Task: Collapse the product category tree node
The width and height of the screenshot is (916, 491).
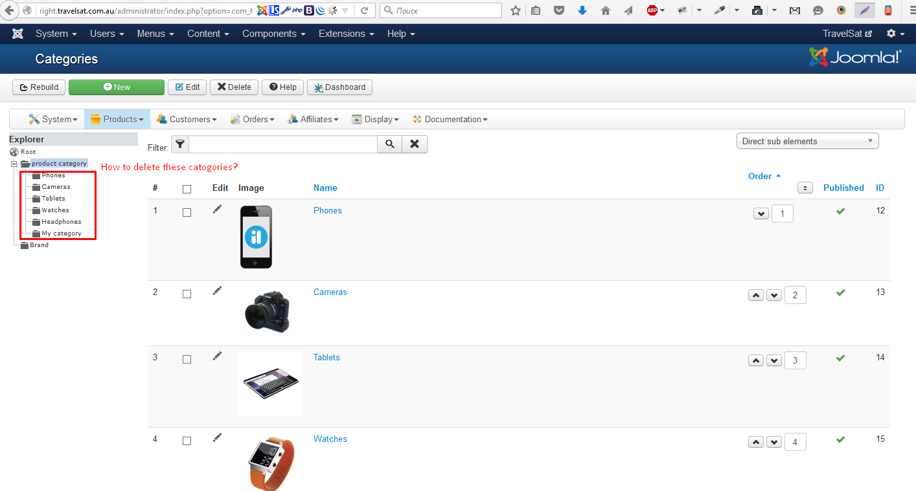Action: [13, 164]
